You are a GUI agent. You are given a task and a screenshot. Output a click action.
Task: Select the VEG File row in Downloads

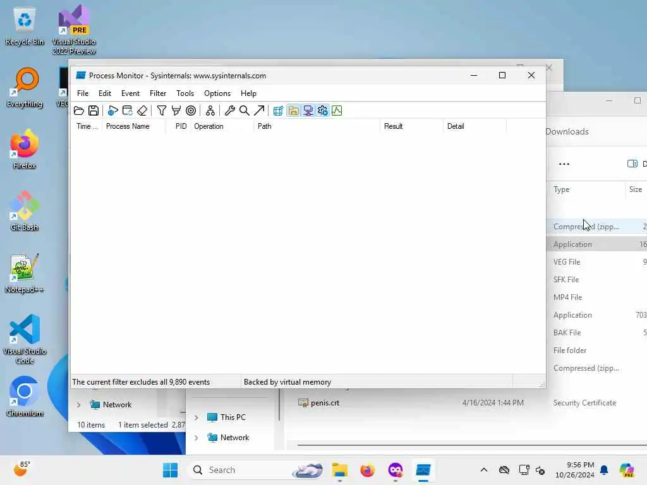[x=597, y=262]
